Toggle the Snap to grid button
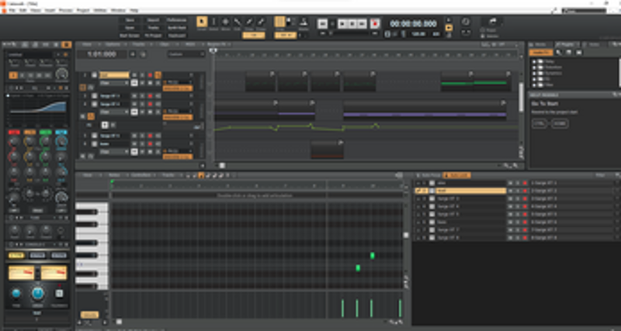The width and height of the screenshot is (621, 331). click(x=279, y=22)
